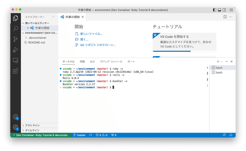Create a new terminal with plus icon
The height and width of the screenshot is (151, 246).
click(x=218, y=62)
